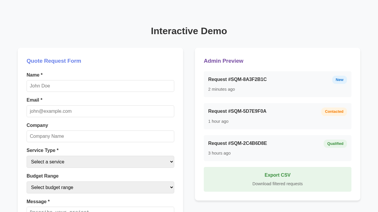The height and width of the screenshot is (212, 378).
Task: Click the "Email *" label
Action: pyautogui.click(x=35, y=100)
